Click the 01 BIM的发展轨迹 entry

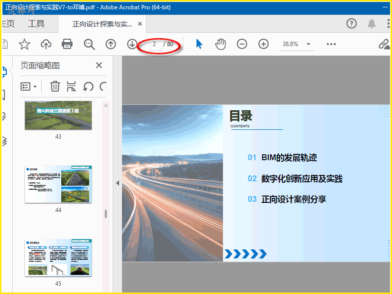pyautogui.click(x=282, y=157)
